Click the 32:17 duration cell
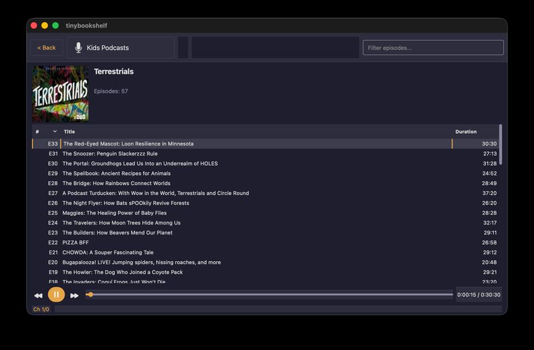The height and width of the screenshot is (350, 534). coord(490,223)
